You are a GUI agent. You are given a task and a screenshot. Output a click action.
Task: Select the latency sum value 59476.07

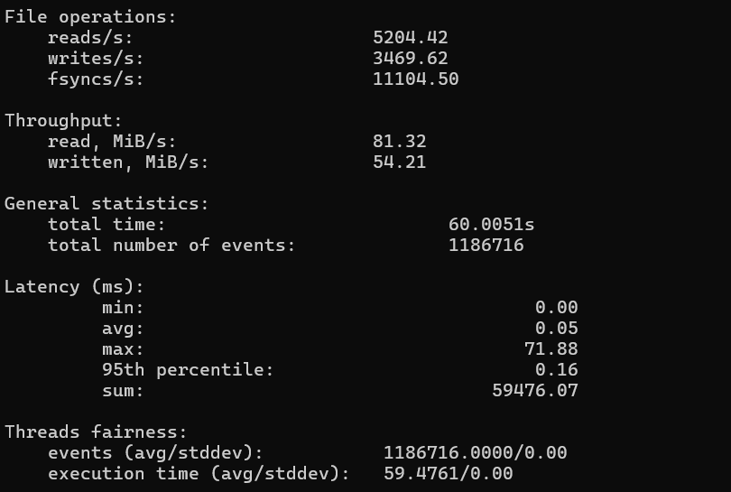[x=535, y=390]
